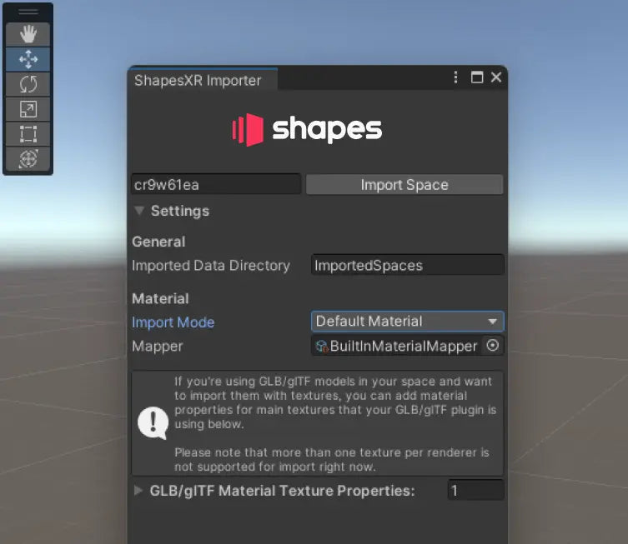Image resolution: width=628 pixels, height=544 pixels.
Task: Select the Move tool
Action: [x=28, y=60]
